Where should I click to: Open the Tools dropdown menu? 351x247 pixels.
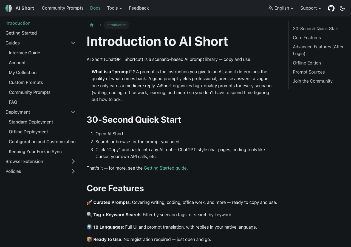tap(115, 8)
